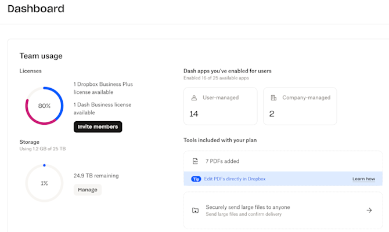Click the blue Tip badge
Image resolution: width=389 pixels, height=232 pixels.
click(x=196, y=179)
